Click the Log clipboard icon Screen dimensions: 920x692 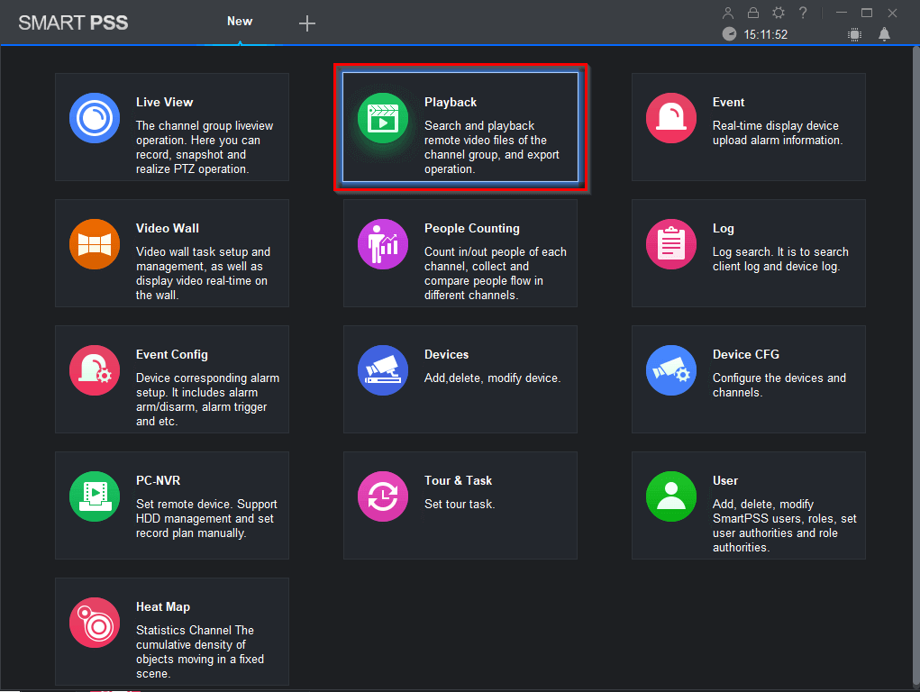(671, 244)
